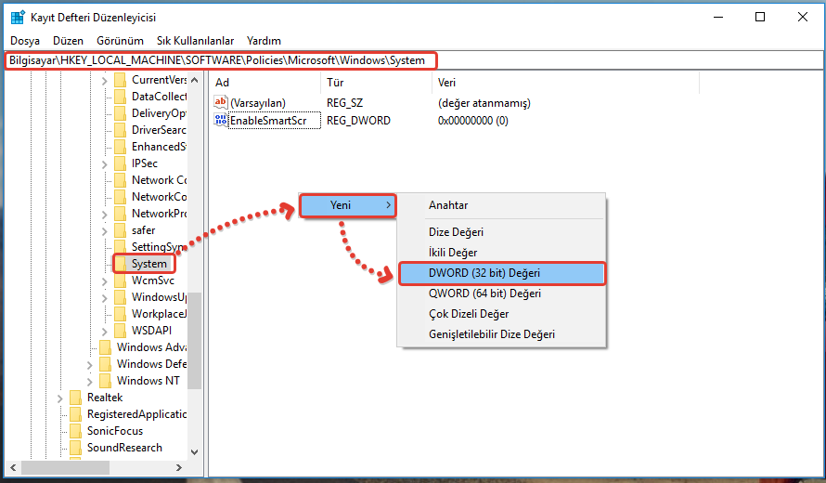Choose DWORD (32 bit) Değeri from submenu
Viewport: 826px width, 483px height.
coord(484,273)
